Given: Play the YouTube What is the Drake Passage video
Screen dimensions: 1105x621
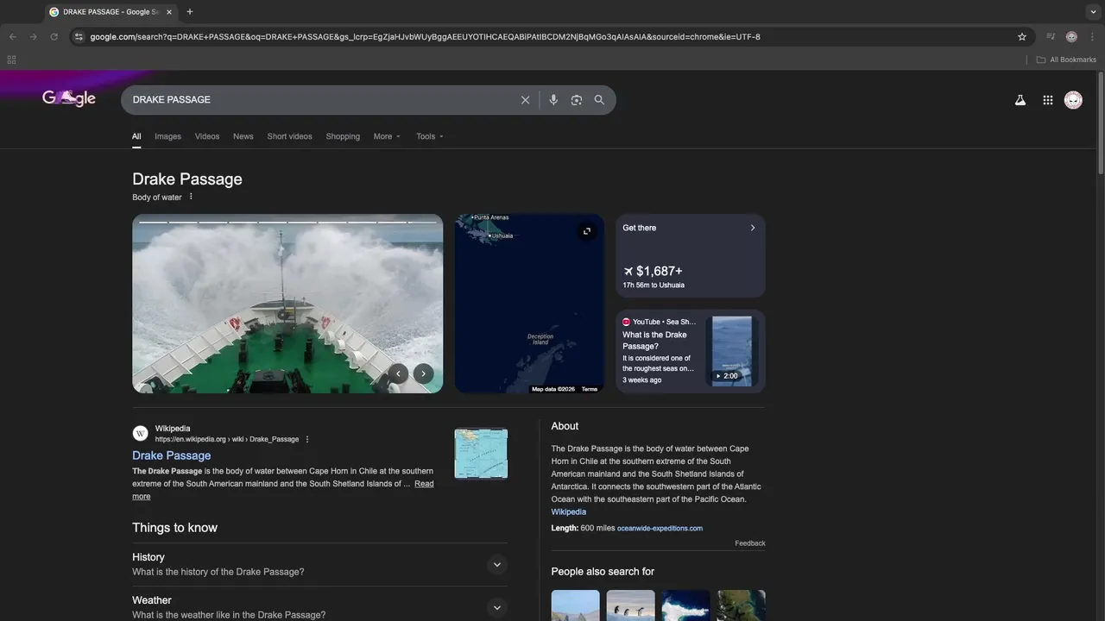Looking at the screenshot, I should click(690, 351).
